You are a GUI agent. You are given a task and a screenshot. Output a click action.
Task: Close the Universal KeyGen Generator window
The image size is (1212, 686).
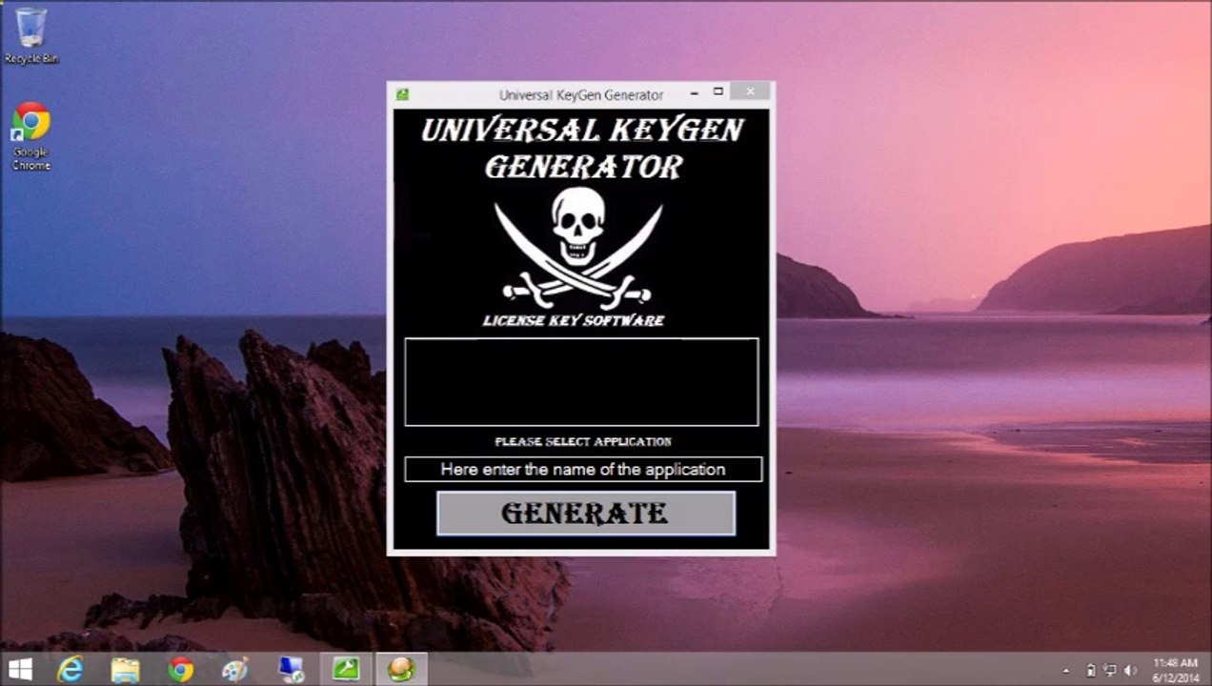click(x=751, y=92)
